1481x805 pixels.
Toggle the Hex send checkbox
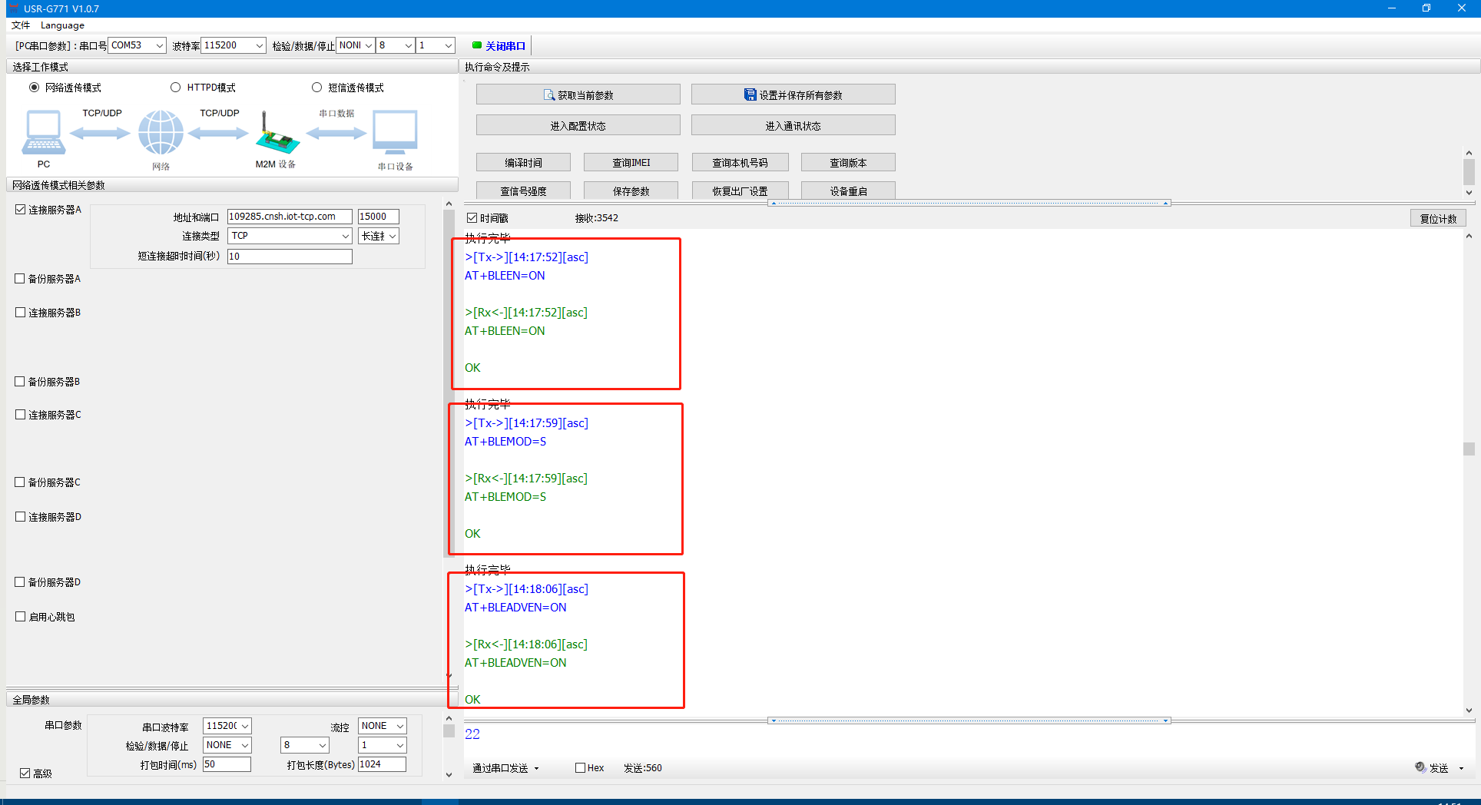click(x=581, y=767)
